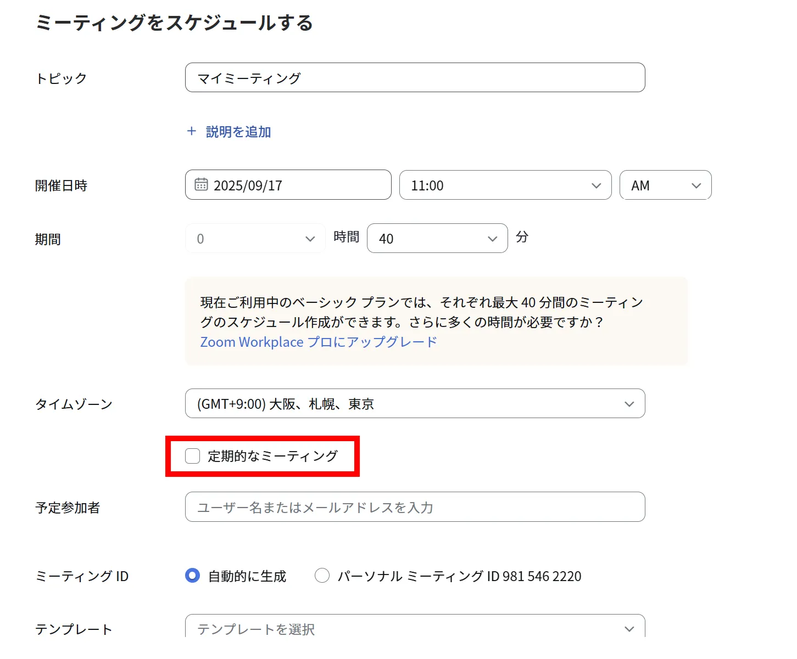Viewport: 797px width, 659px height.
Task: Expand the (GMT+9:00) 大阪、札幌、東京 dropdown
Action: point(414,404)
